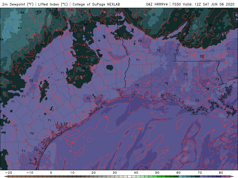Click the 0 label on the color scale
238x178 pixels.
51,173
